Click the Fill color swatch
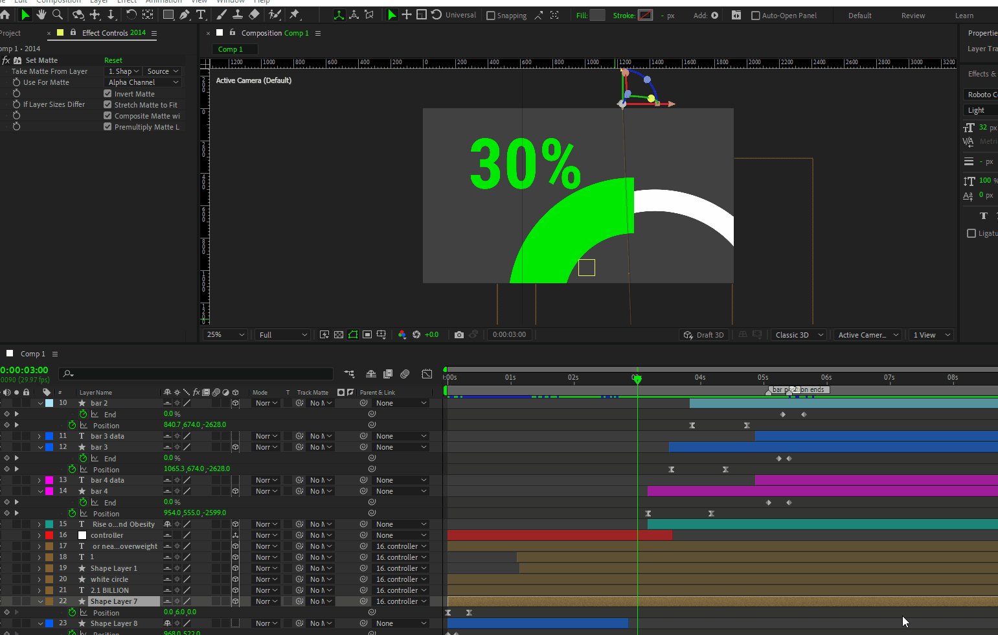 (x=597, y=15)
